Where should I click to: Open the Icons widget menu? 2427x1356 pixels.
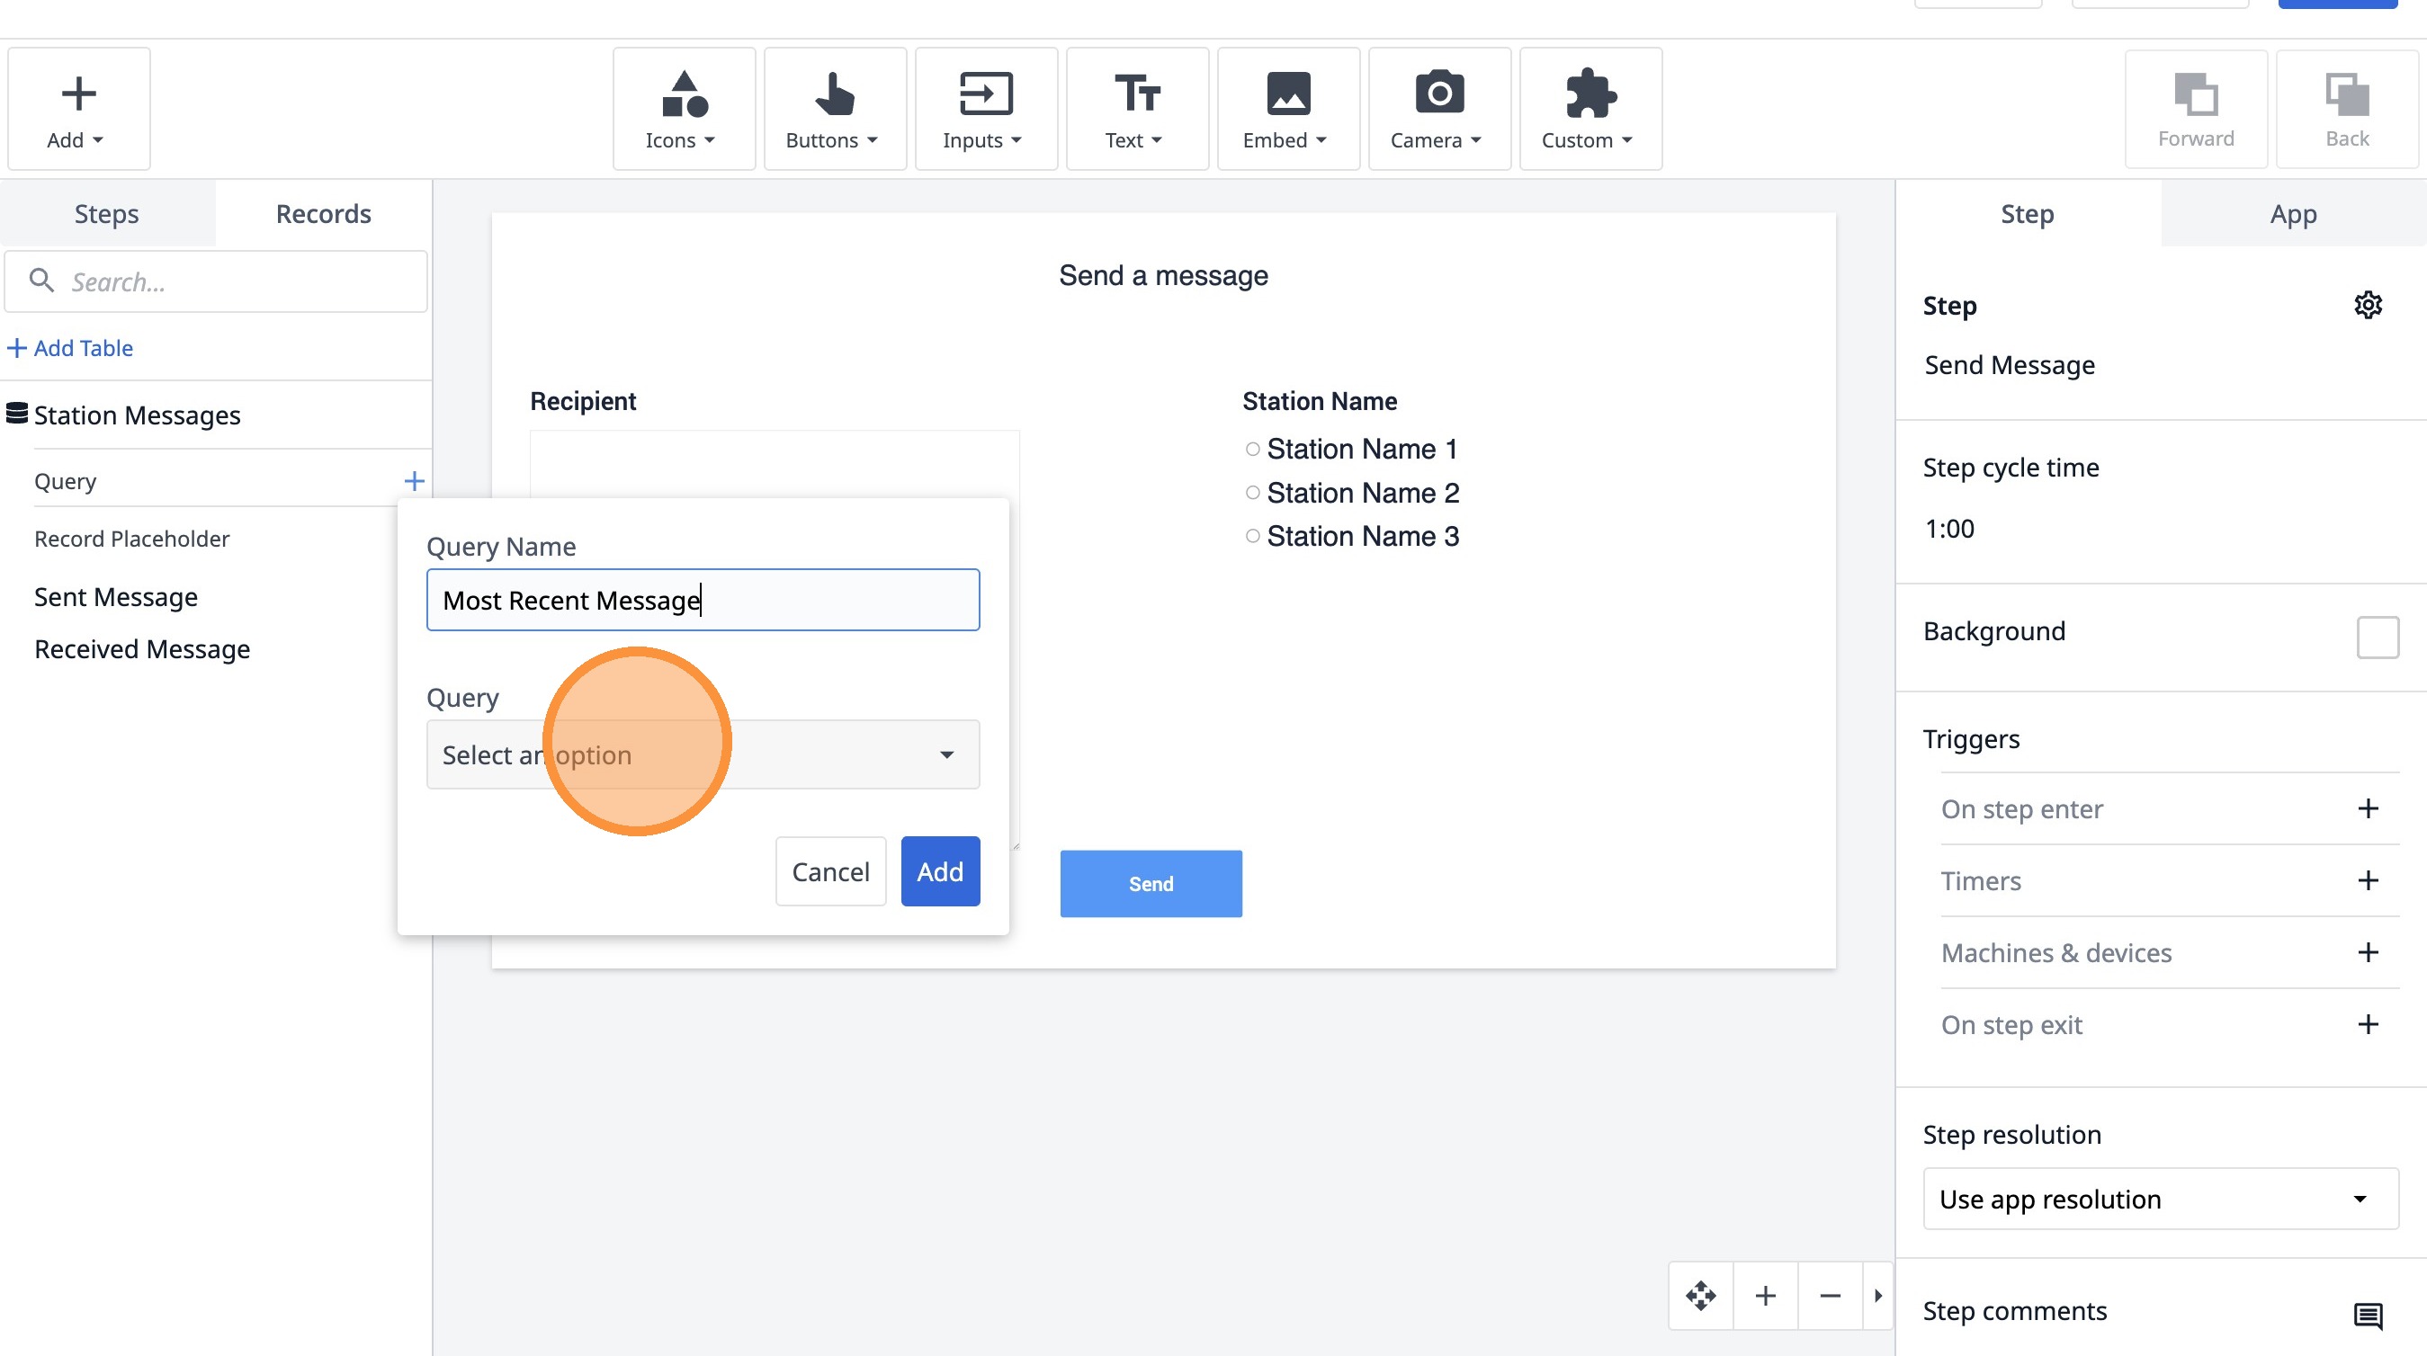[682, 109]
